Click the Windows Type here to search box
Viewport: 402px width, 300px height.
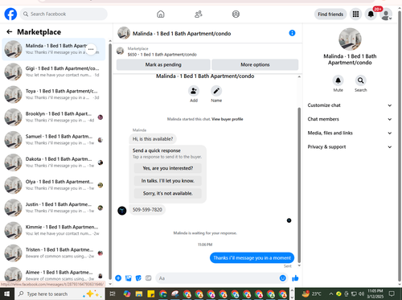click(59, 294)
